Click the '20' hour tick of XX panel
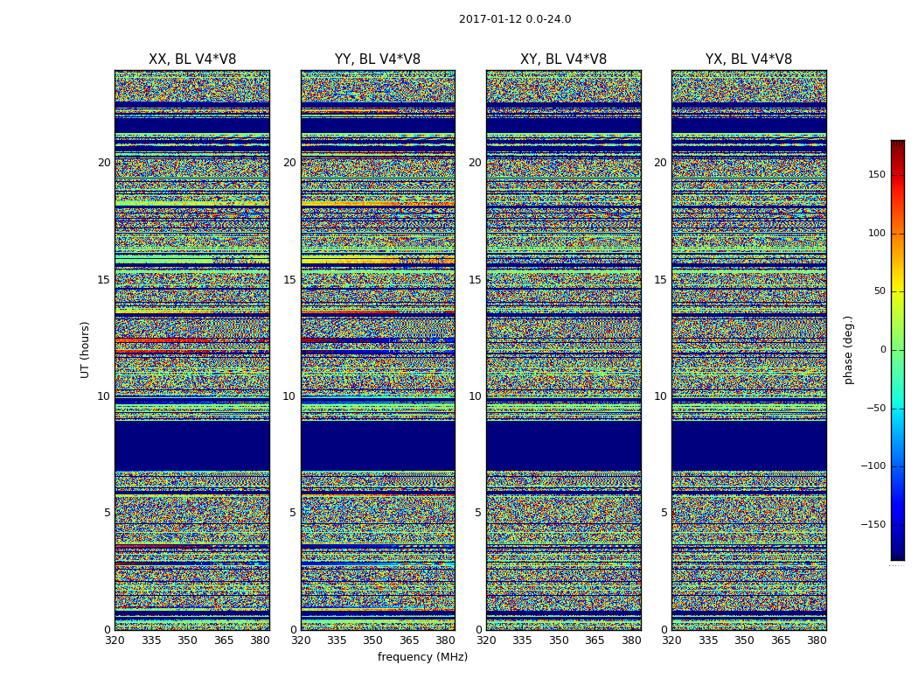The image size is (918, 700). coord(104,163)
